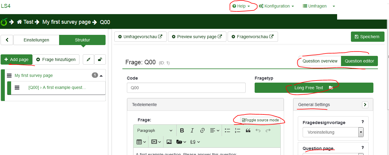
Task: Change question type Long Free Text
Action: tap(314, 88)
